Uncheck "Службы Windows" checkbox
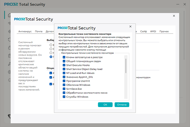Screen dimensions: 190x127 64,97
